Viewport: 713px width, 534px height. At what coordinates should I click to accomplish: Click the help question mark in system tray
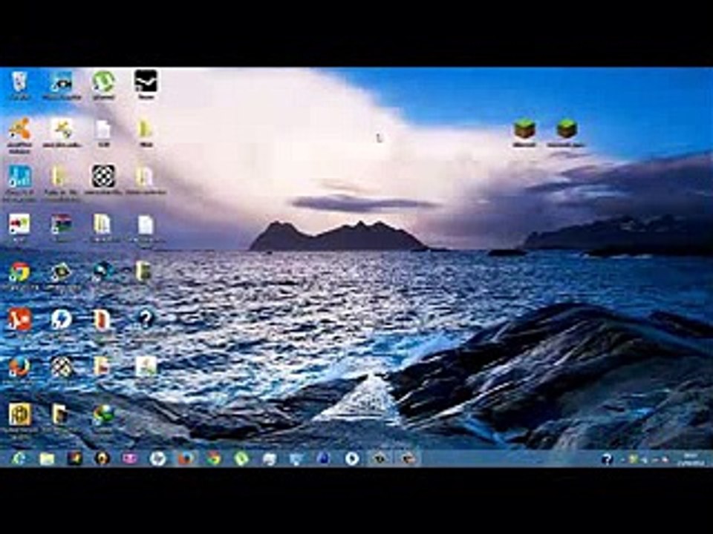tap(607, 459)
